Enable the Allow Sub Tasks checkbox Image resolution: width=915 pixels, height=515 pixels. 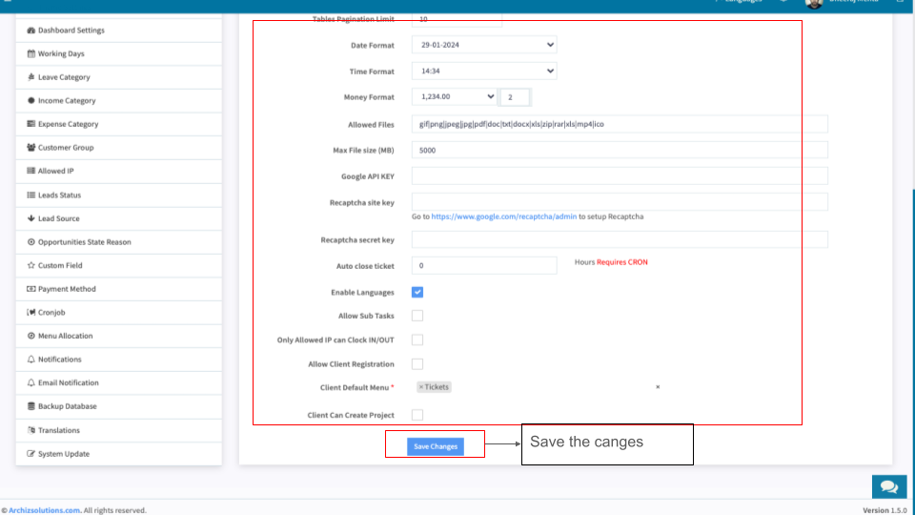pyautogui.click(x=417, y=316)
